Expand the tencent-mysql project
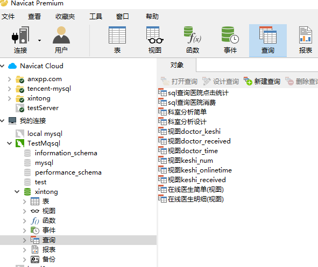 pos(10,89)
